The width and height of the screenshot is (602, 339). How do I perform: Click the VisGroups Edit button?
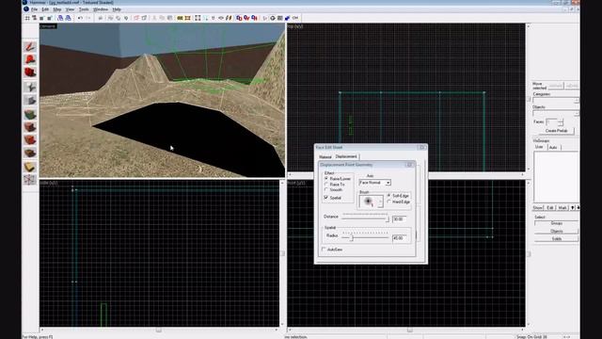pyautogui.click(x=550, y=207)
